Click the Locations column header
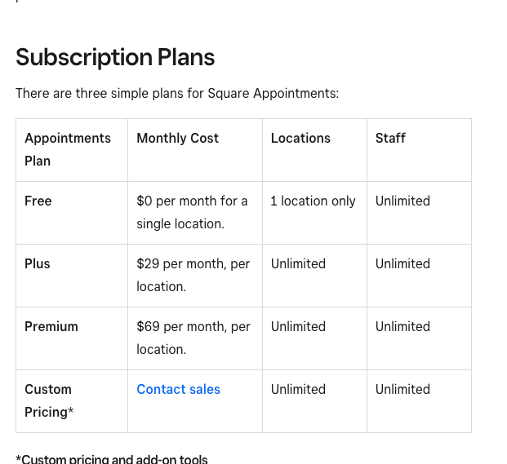507x464 pixels. (300, 139)
